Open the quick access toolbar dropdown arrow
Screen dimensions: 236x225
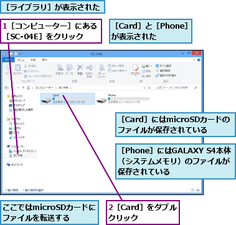[x=21, y=54]
